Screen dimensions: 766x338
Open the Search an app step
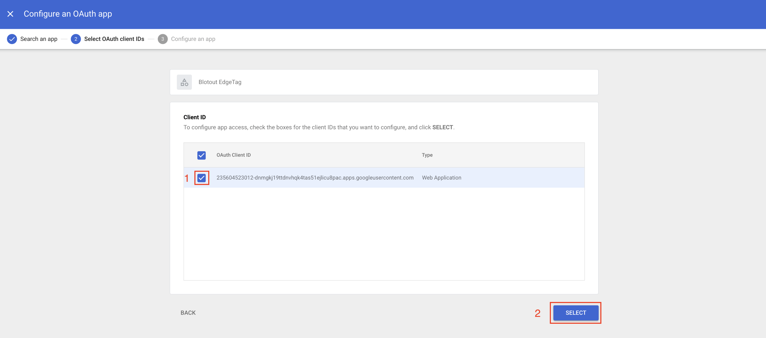(x=39, y=39)
